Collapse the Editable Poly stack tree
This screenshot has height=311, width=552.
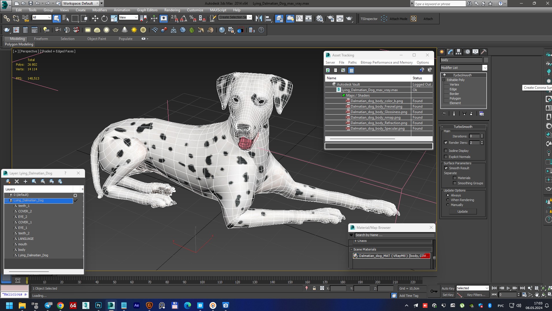pos(444,80)
